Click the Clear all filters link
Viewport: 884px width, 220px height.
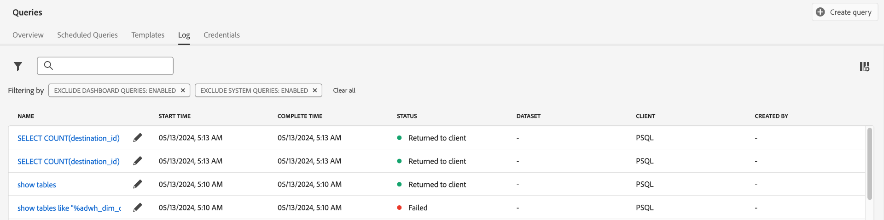[344, 90]
